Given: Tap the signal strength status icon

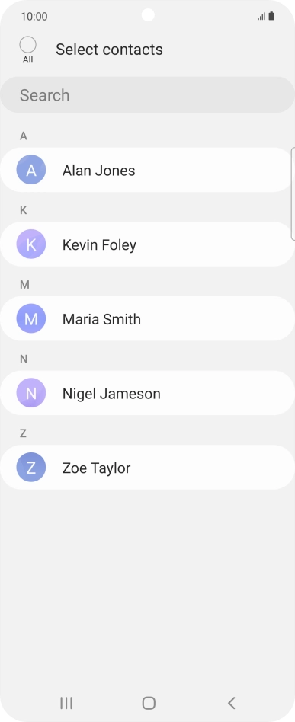Looking at the screenshot, I should click(261, 17).
